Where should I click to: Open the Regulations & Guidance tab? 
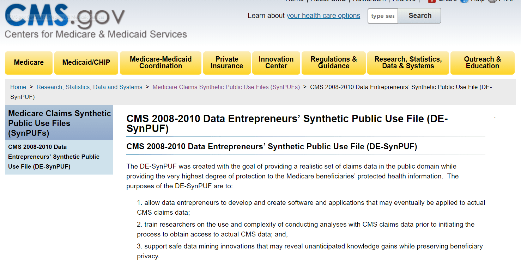click(334, 63)
